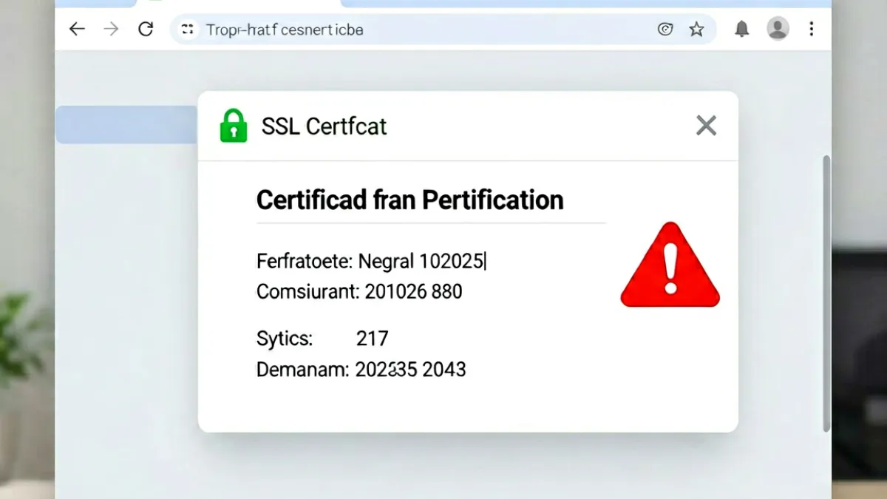Viewport: 887px width, 499px height.
Task: Open notifications via the bell icon
Action: coord(741,30)
